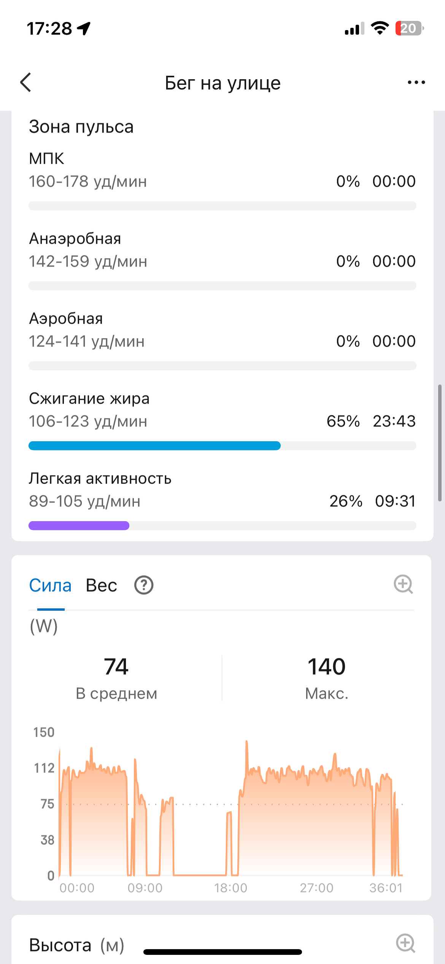Tap the max power value 140

[326, 667]
